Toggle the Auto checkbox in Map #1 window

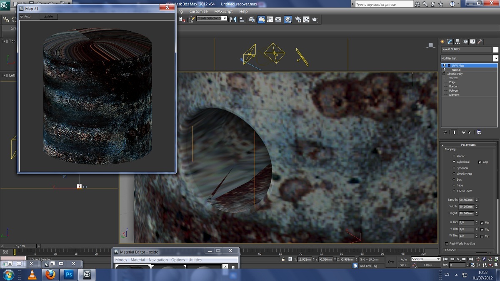coord(22,17)
